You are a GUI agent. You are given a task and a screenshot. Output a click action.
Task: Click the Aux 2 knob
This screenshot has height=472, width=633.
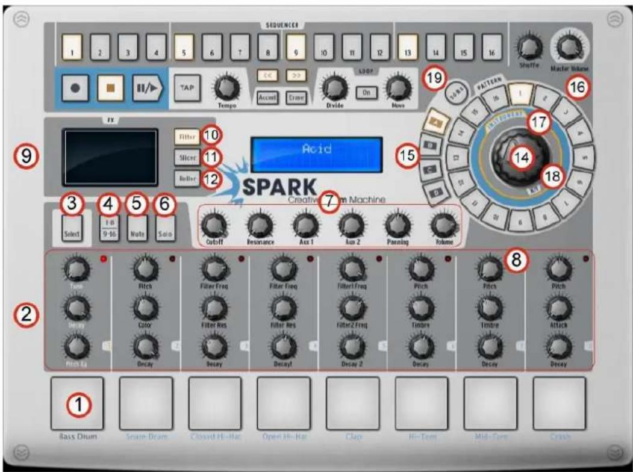[352, 226]
